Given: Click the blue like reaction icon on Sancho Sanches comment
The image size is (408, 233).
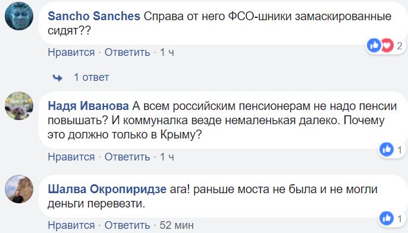Looking at the screenshot, I should (x=374, y=46).
